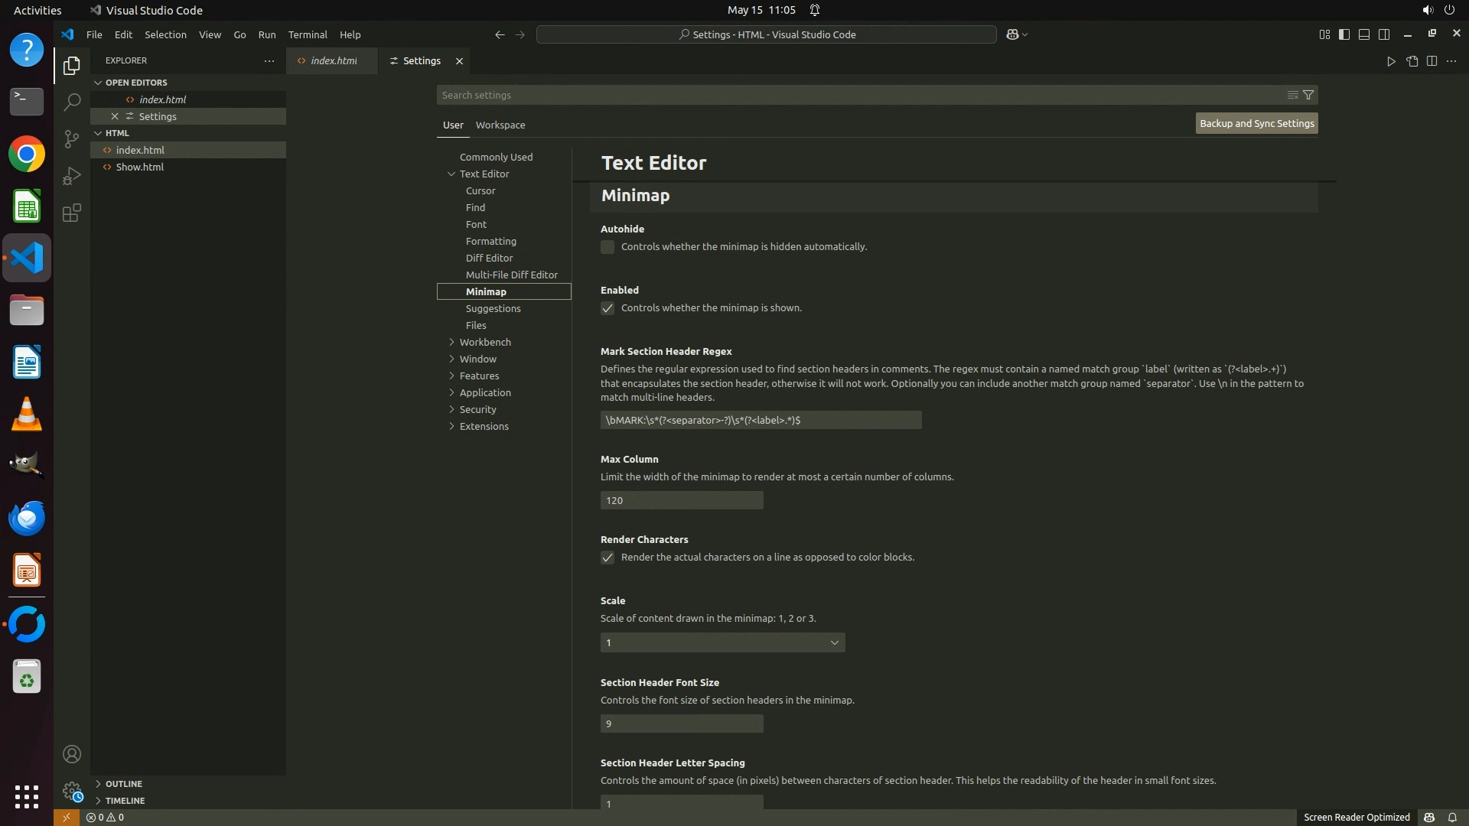Click Backup and Sync Settings button

click(1256, 123)
